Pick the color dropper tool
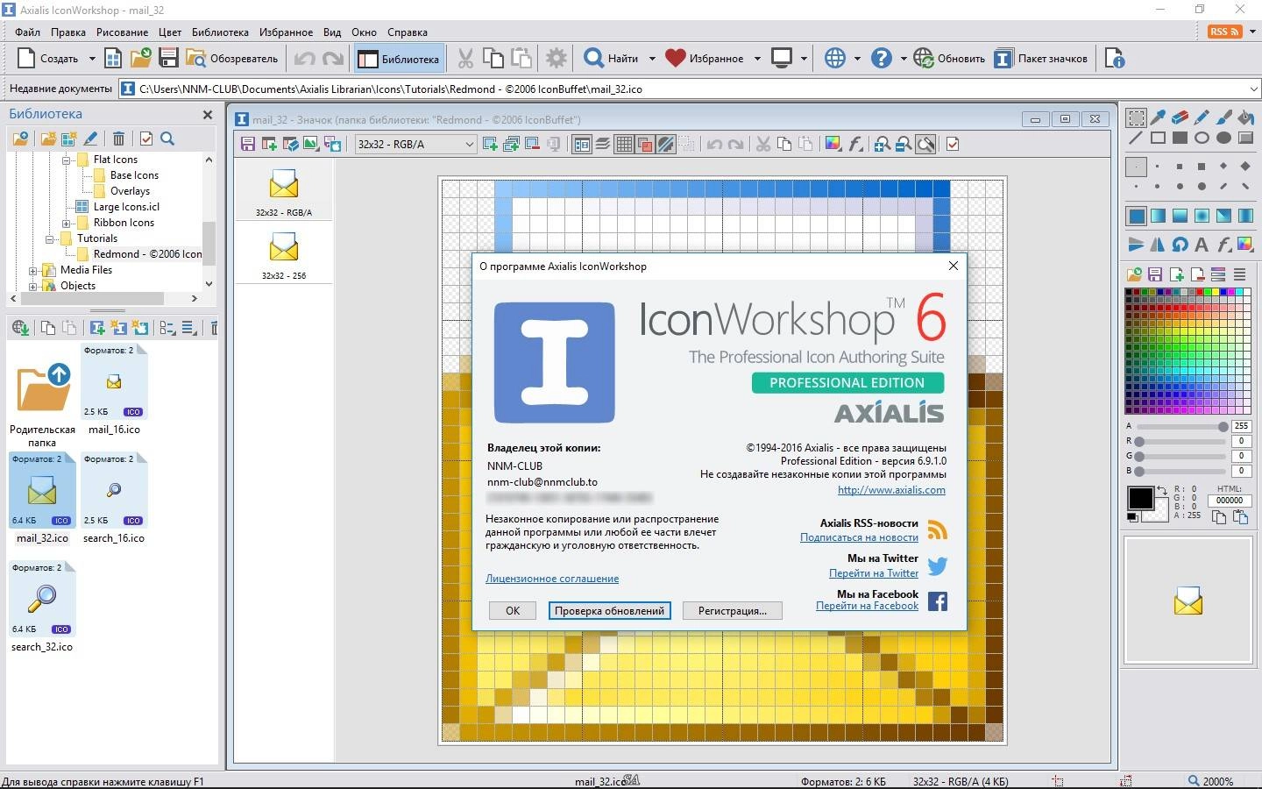 (x=1158, y=117)
